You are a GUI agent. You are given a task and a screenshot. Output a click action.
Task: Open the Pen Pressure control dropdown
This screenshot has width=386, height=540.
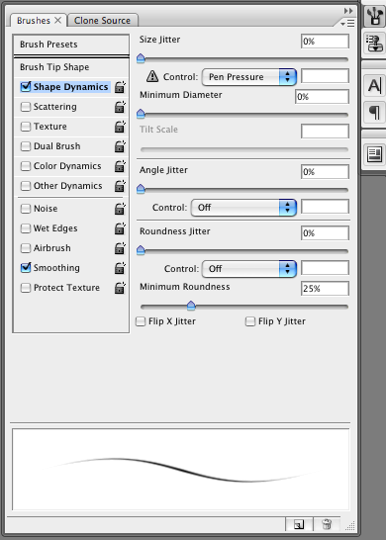coord(249,77)
